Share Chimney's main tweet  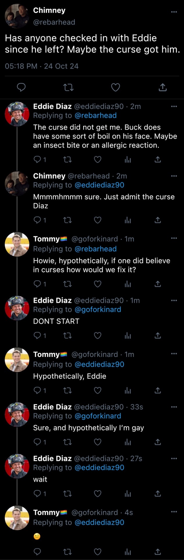click(163, 87)
